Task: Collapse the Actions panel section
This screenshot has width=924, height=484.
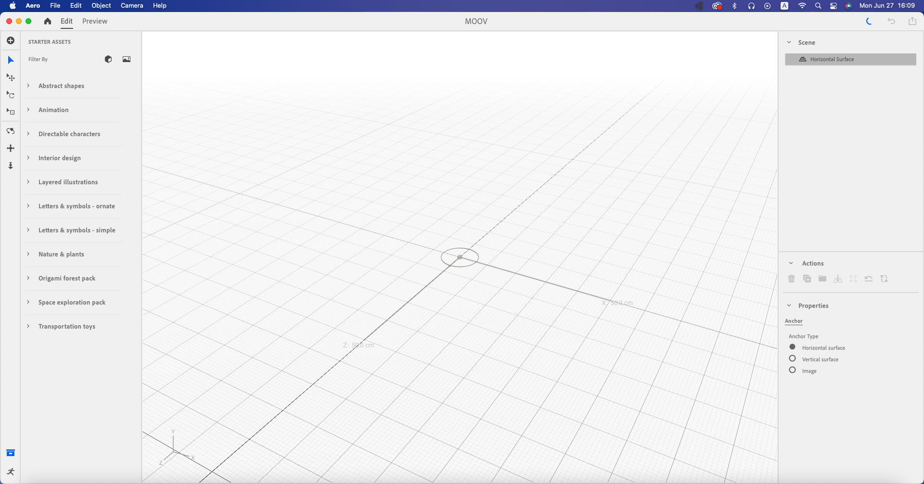Action: (x=791, y=263)
